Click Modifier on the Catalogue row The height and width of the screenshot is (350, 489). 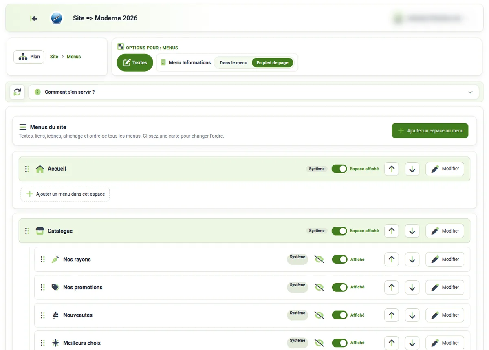click(x=445, y=231)
